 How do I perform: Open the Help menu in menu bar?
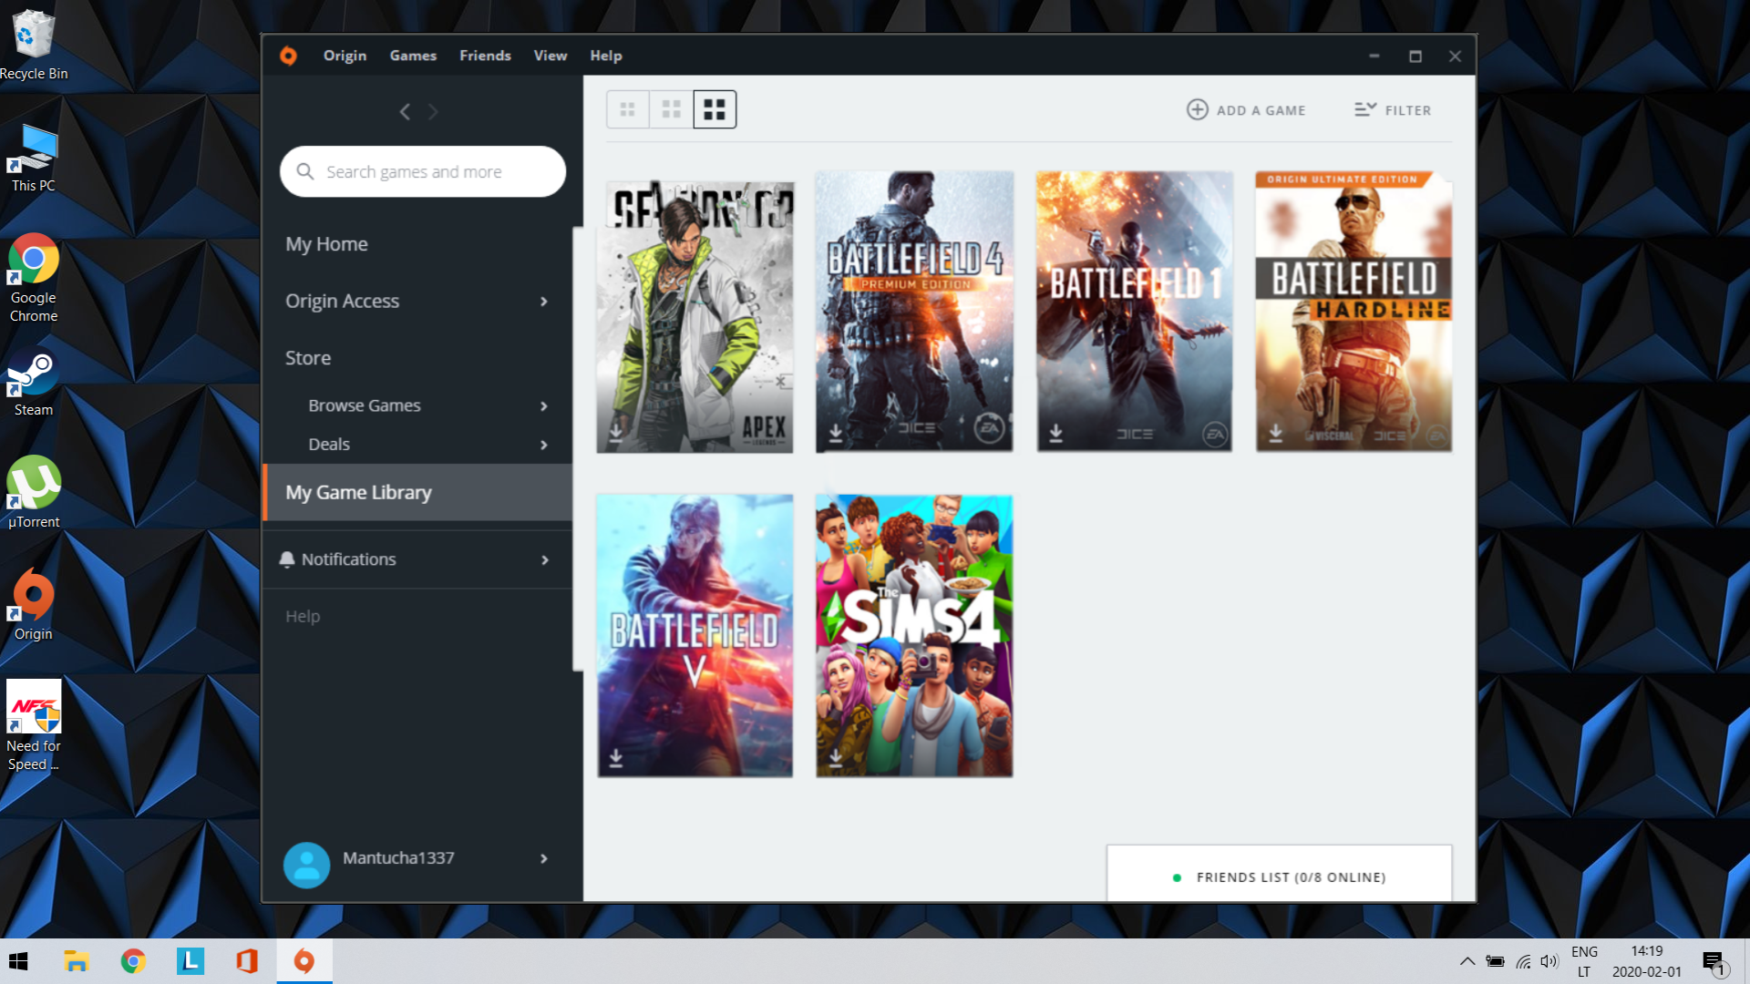[605, 56]
